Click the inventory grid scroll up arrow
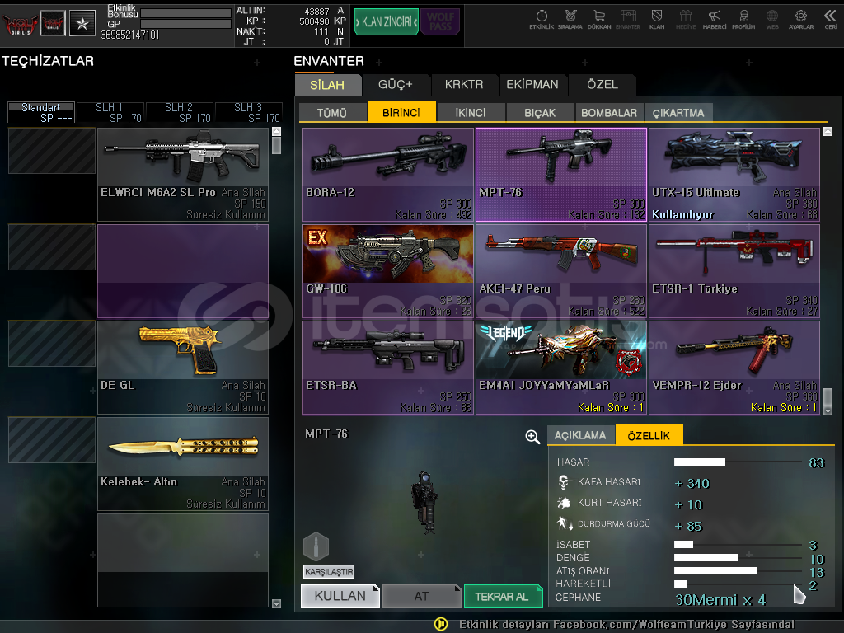The image size is (844, 633). click(x=828, y=131)
